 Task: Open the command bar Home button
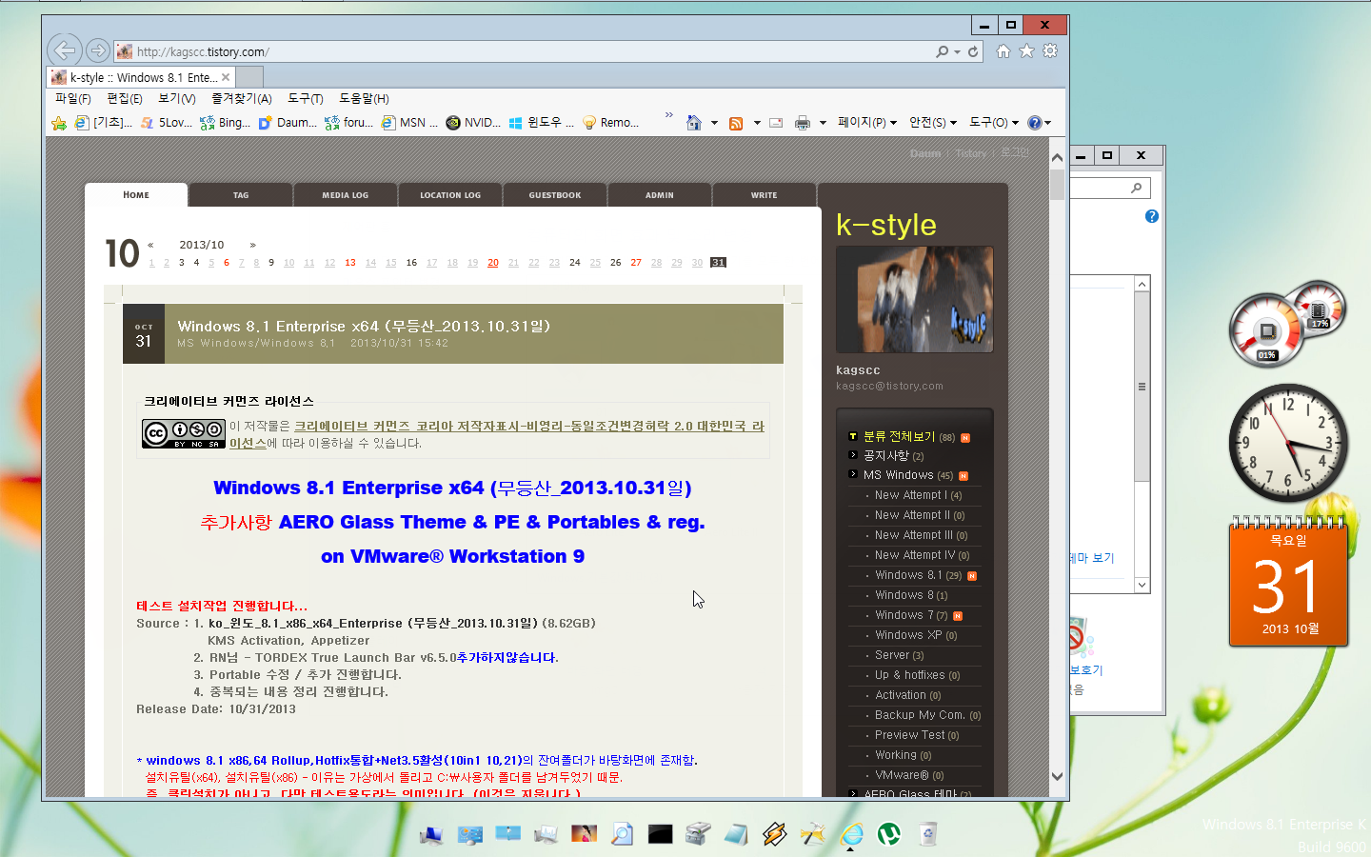[694, 123]
